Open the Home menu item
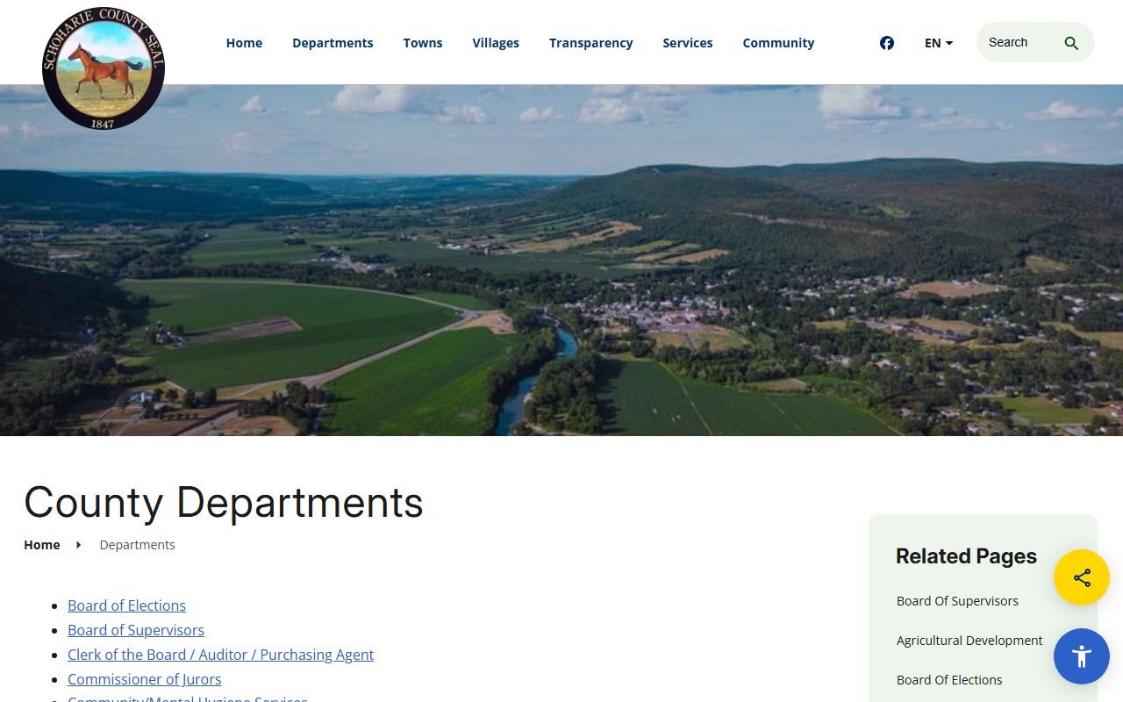 pos(244,43)
